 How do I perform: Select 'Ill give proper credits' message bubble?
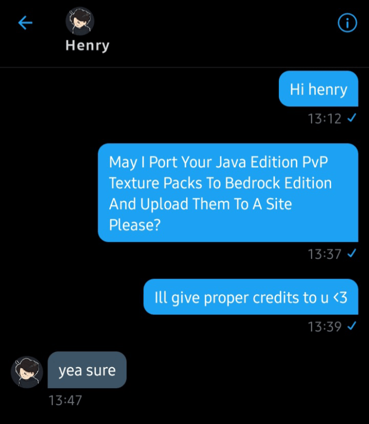251,297
